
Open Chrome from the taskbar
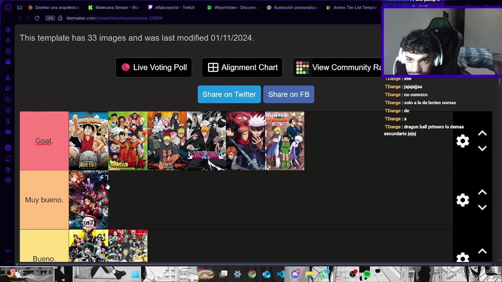click(x=252, y=274)
